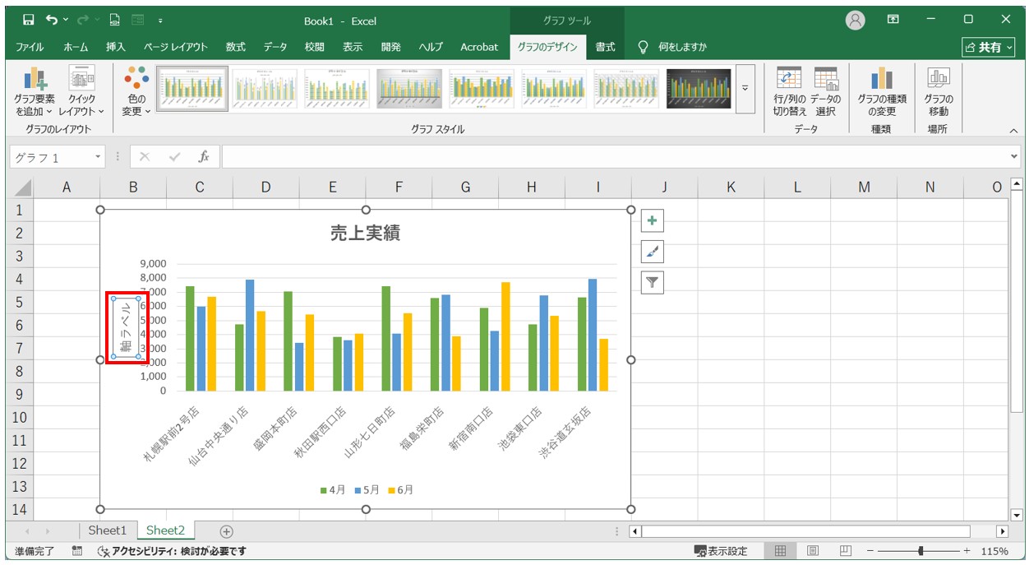Click the zoom out minus button

870,551
